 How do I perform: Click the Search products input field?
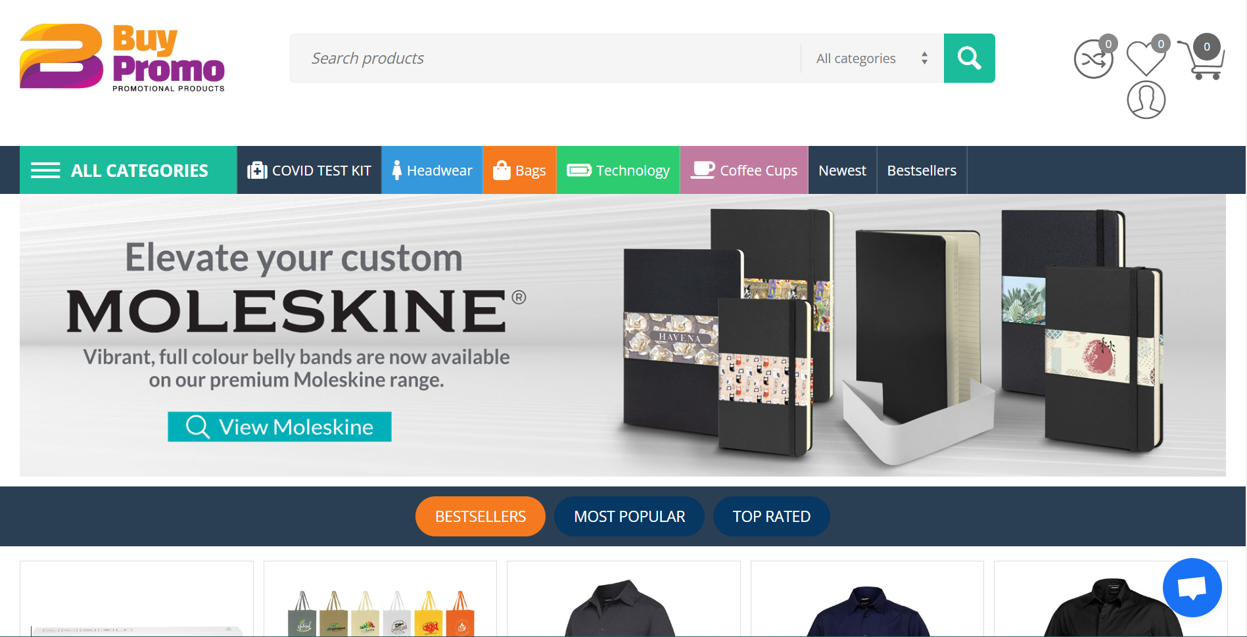click(x=546, y=58)
